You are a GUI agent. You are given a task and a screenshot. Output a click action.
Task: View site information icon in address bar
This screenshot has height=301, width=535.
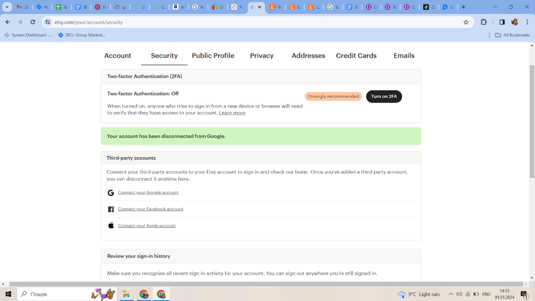(48, 22)
